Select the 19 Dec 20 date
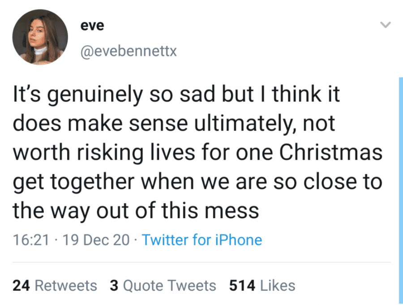403x305 pixels. pos(96,240)
